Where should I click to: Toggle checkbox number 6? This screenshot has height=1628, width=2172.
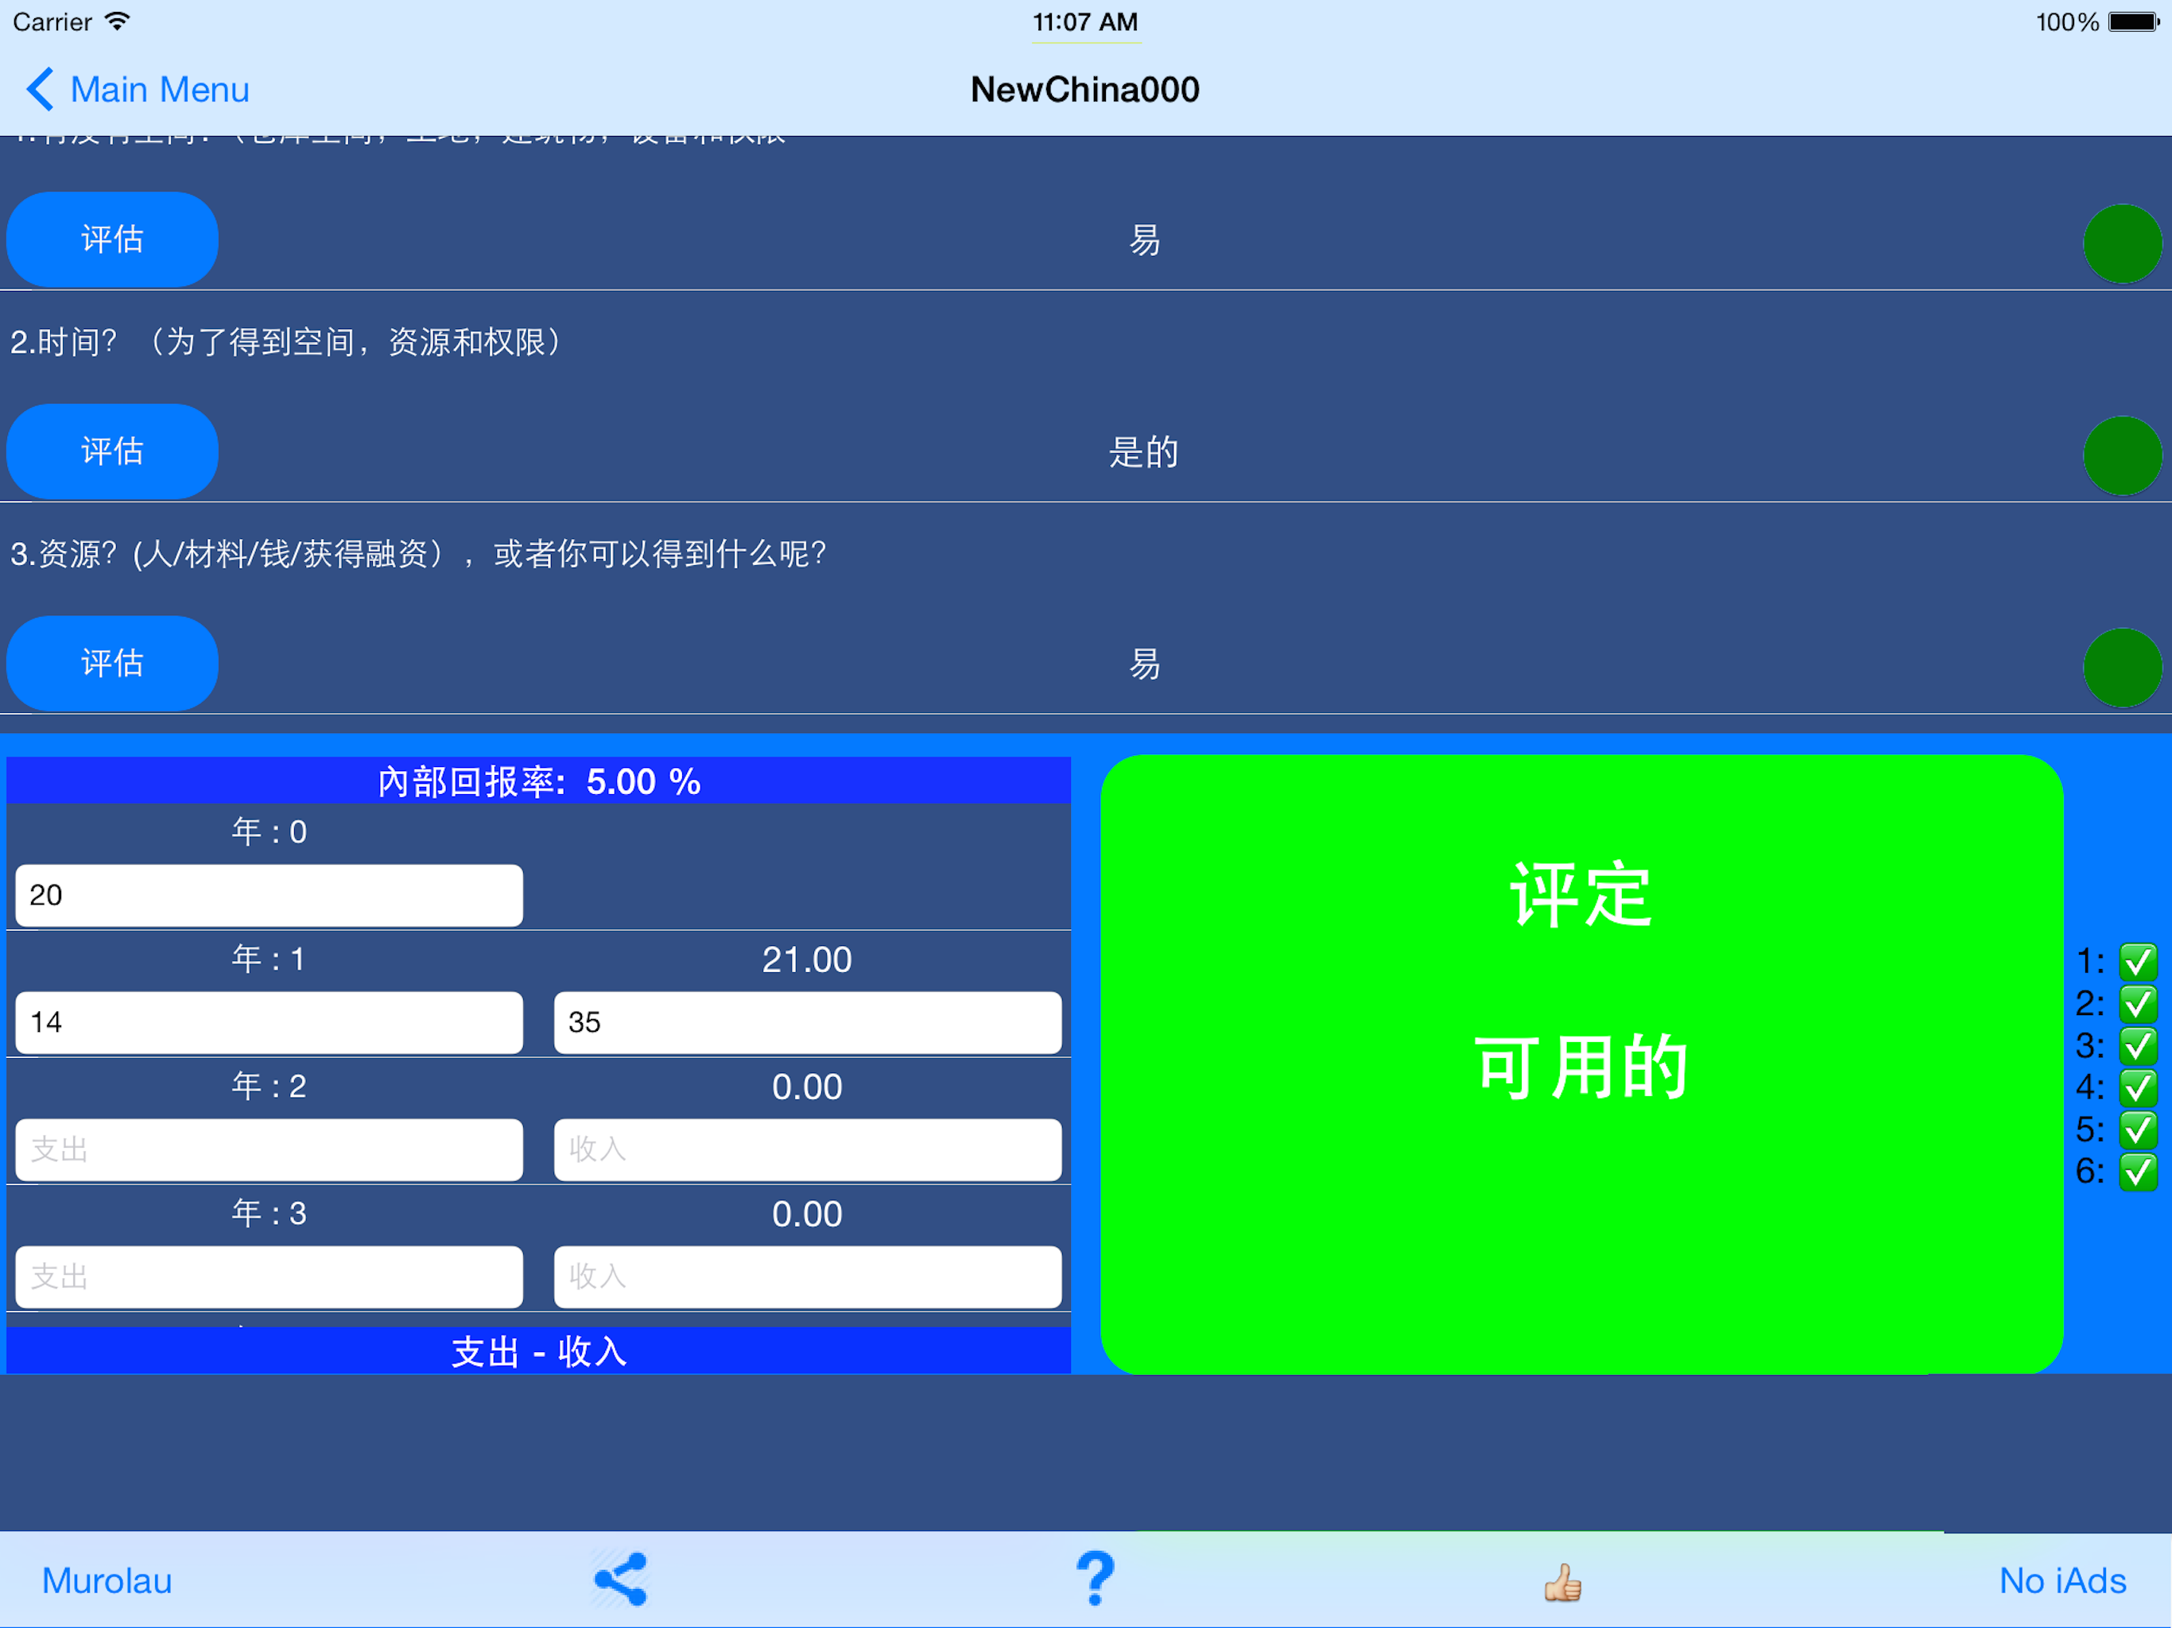pyautogui.click(x=2138, y=1172)
